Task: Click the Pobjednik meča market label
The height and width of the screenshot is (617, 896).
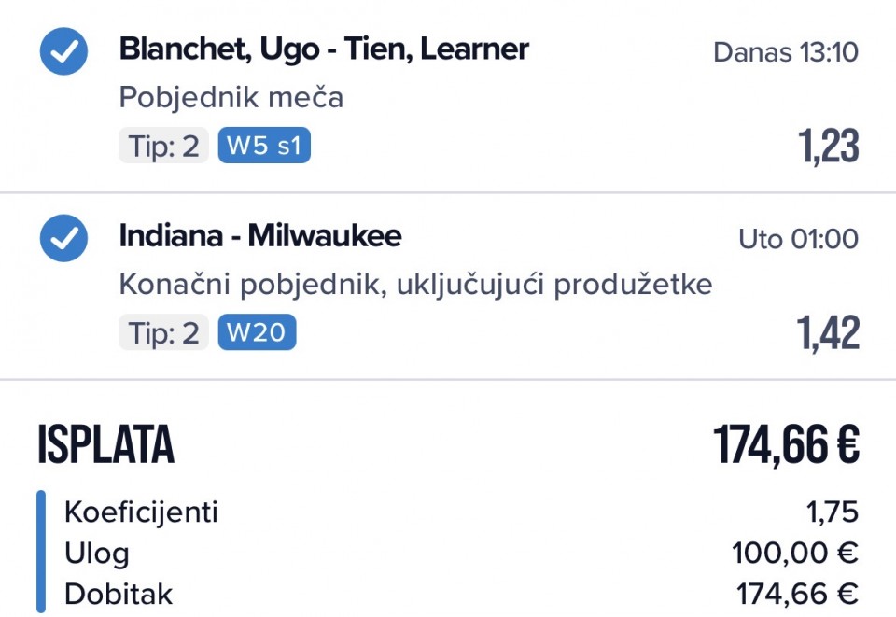Action: point(231,97)
